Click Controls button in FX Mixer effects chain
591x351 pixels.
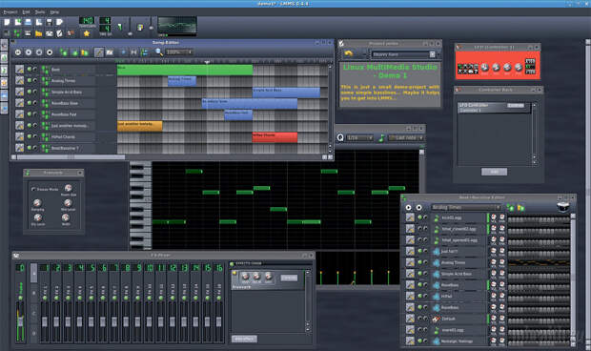pos(289,278)
